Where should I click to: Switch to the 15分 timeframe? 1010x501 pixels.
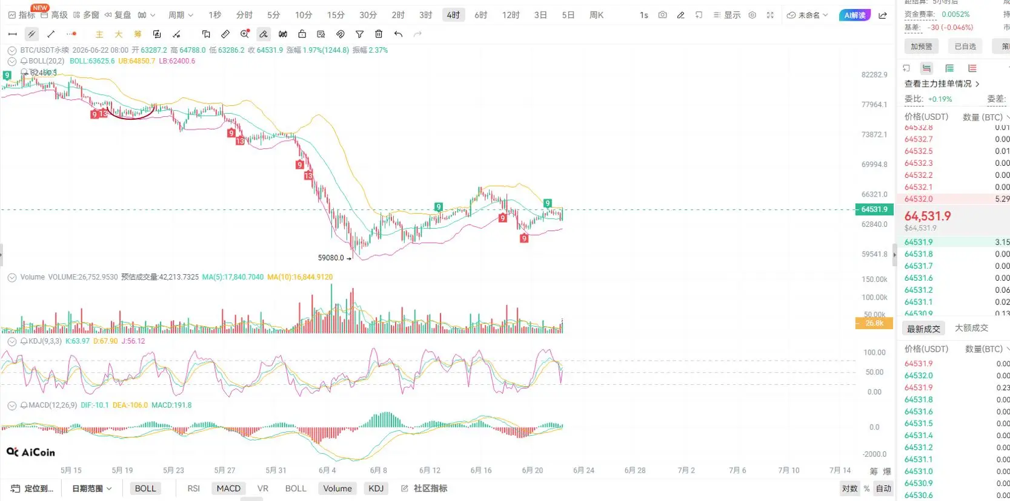tap(336, 15)
